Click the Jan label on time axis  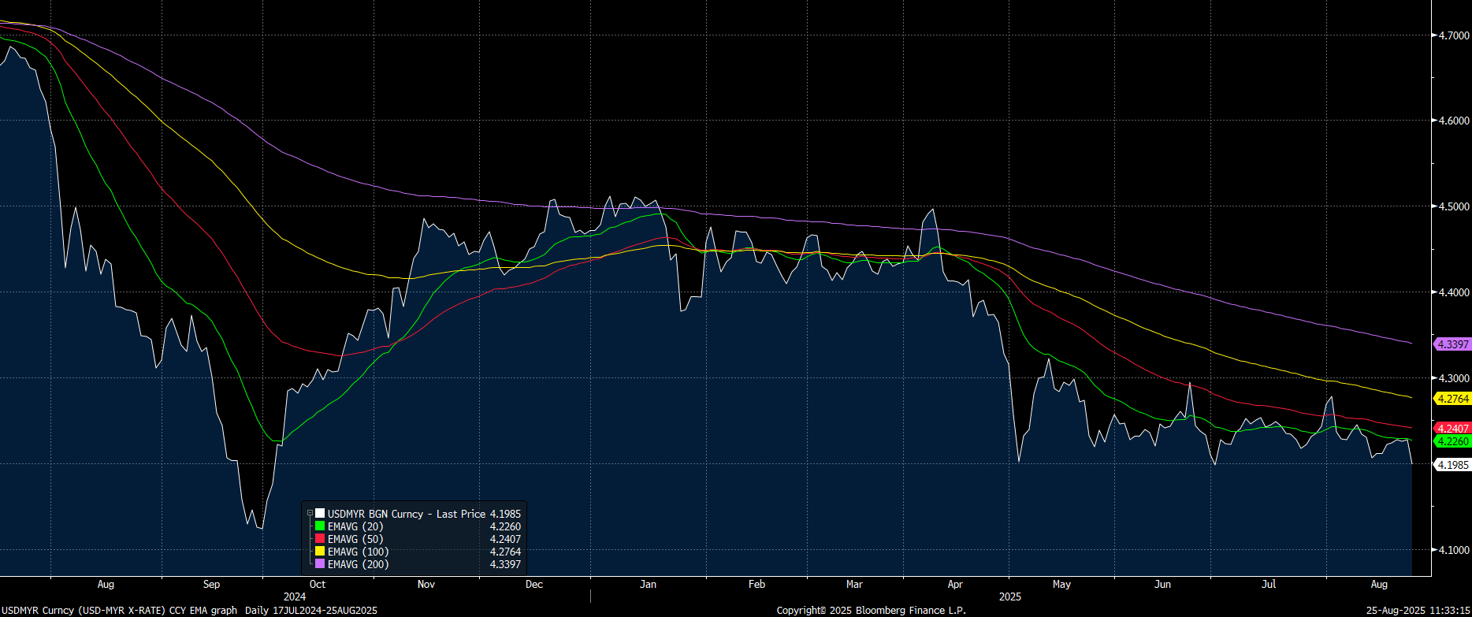tap(648, 584)
